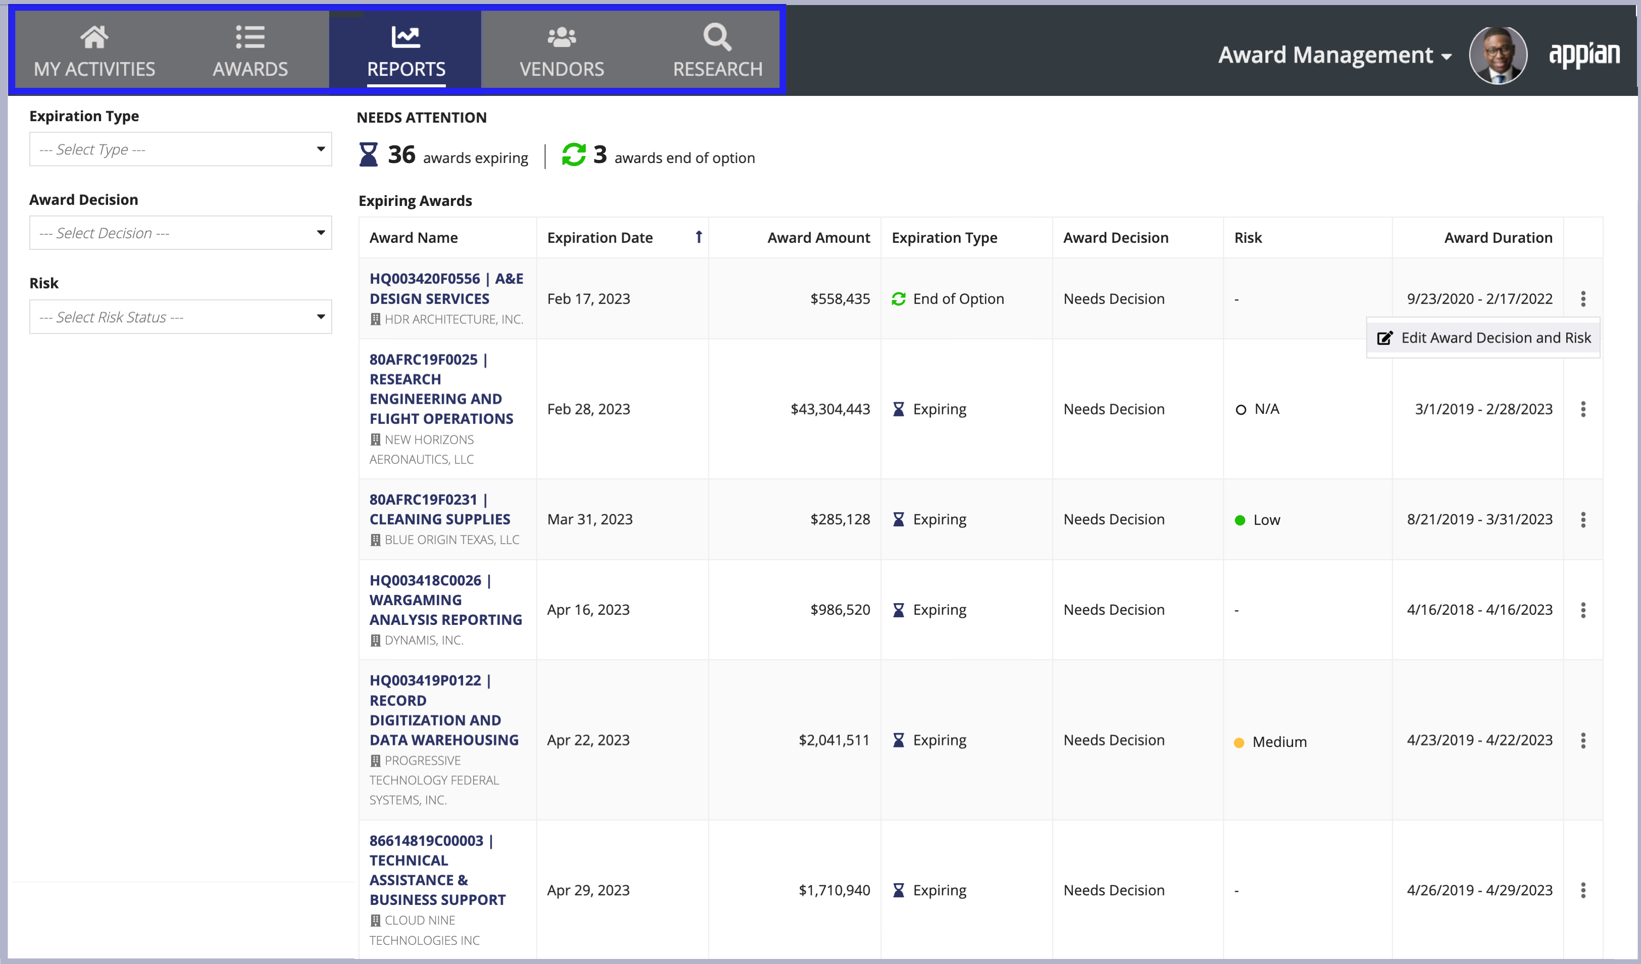The image size is (1641, 964).
Task: Click the N/A risk circle indicator
Action: [x=1241, y=410]
